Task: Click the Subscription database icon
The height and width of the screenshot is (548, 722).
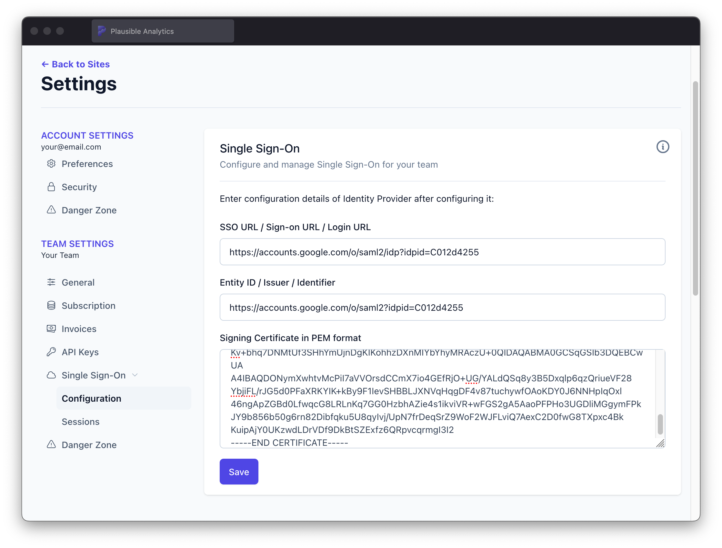Action: point(51,305)
